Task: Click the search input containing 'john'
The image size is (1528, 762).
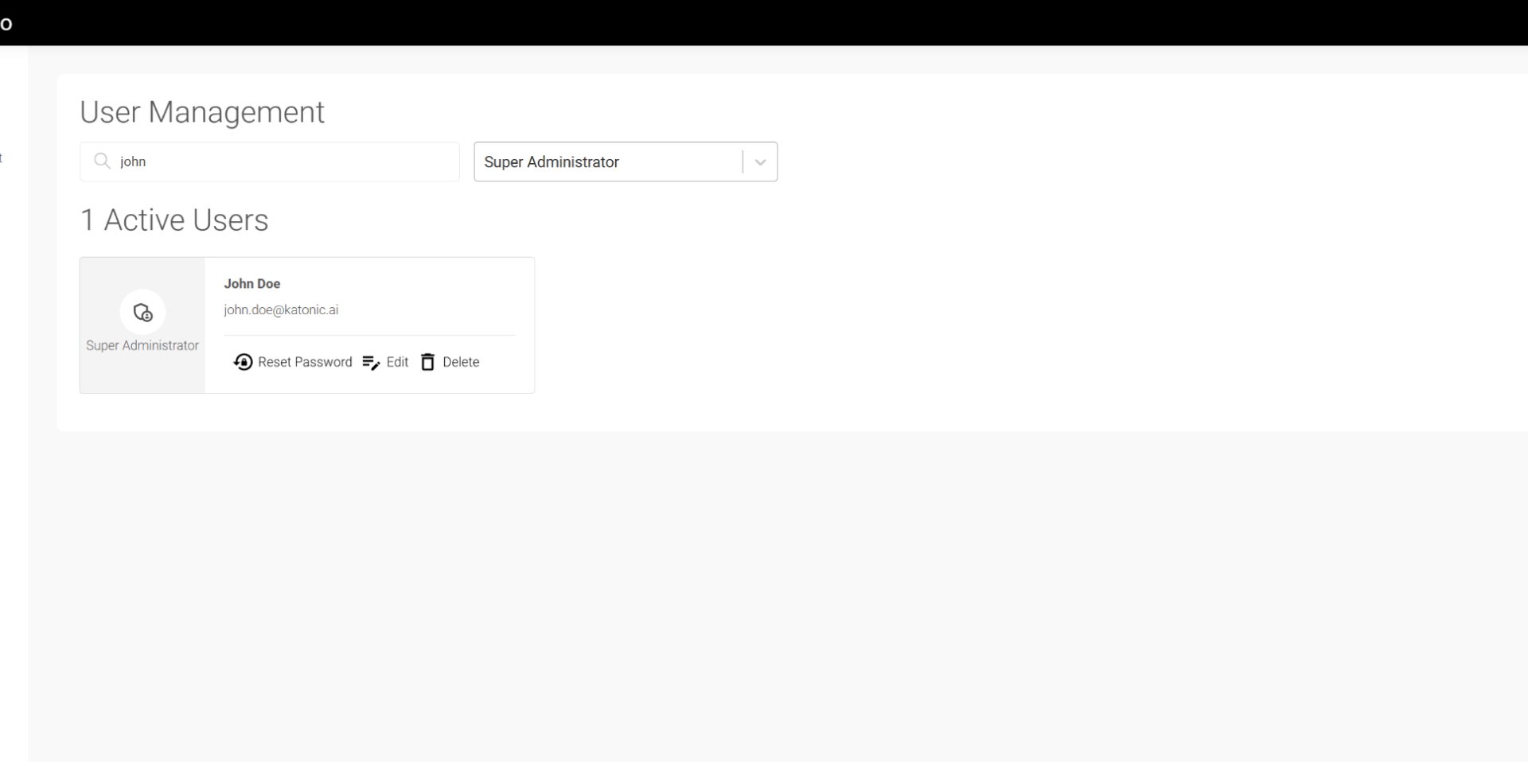Action: (269, 161)
